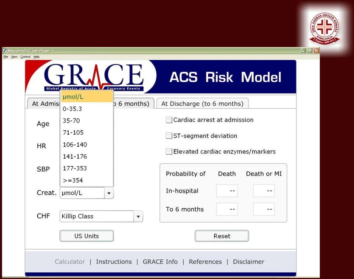Click To 6 months Death field
Viewport: 354px width, 279px height.
(x=227, y=209)
